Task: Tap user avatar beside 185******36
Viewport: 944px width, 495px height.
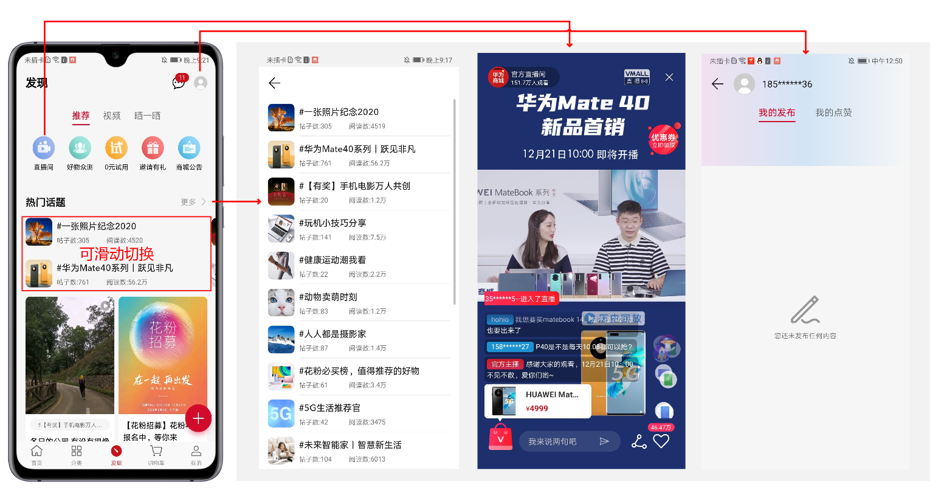Action: click(x=745, y=84)
